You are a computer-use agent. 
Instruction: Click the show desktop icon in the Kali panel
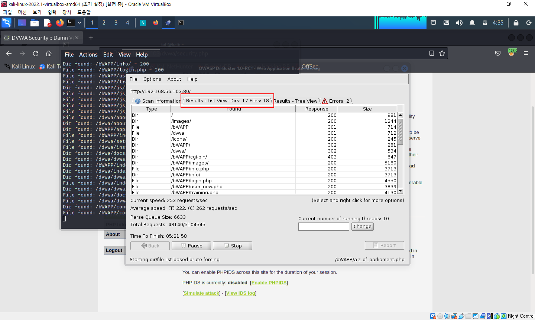tap(22, 23)
